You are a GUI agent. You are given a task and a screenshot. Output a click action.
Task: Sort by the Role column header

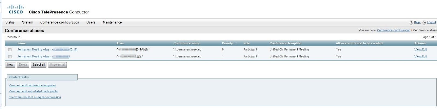[x=247, y=43]
